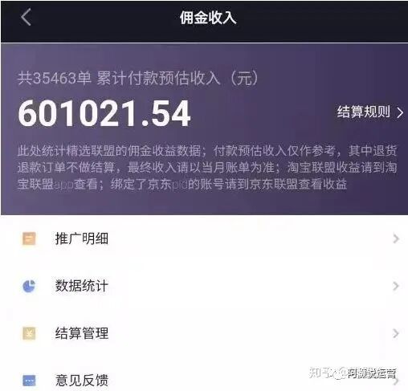The width and height of the screenshot is (408, 391).
Task: Tap the commission disclaimer paragraph
Action: (207, 168)
